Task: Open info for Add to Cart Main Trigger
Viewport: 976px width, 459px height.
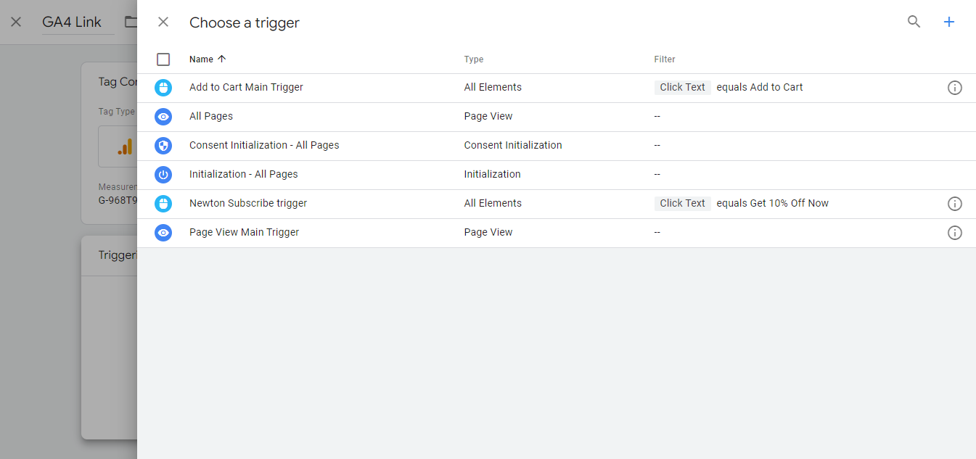Action: (954, 88)
